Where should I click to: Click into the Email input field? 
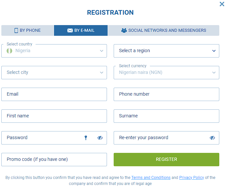(x=54, y=94)
